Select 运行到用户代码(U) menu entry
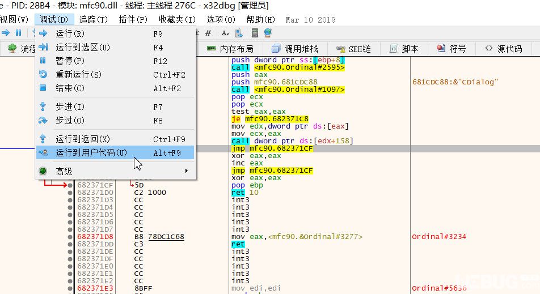This screenshot has height=294, width=540. 115,152
